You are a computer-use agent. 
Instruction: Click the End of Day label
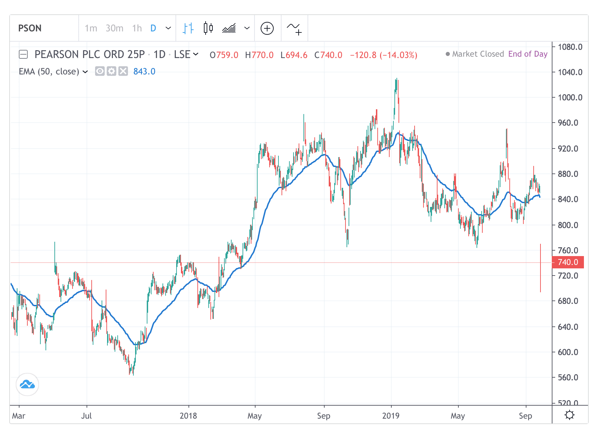(x=528, y=54)
